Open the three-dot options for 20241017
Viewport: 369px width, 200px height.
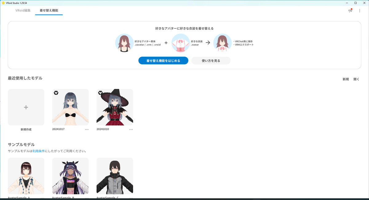[x=87, y=130]
